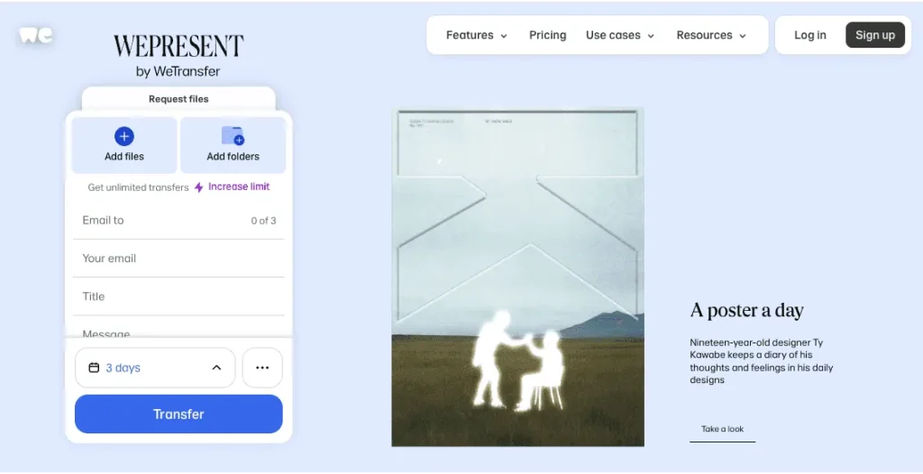Expand the Resources chevron menu

[742, 36]
